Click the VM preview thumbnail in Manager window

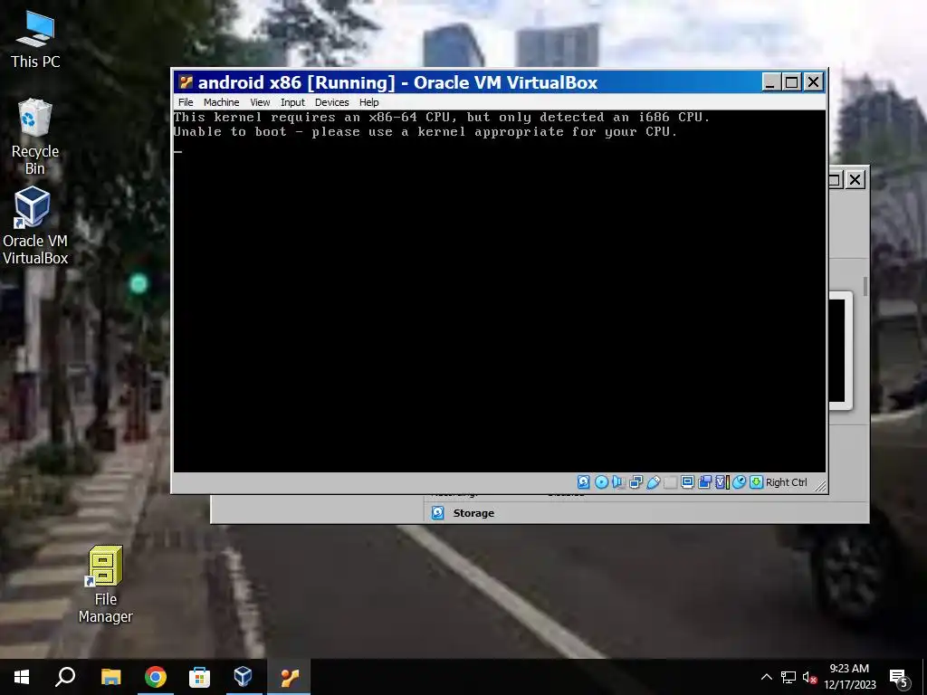(840, 350)
